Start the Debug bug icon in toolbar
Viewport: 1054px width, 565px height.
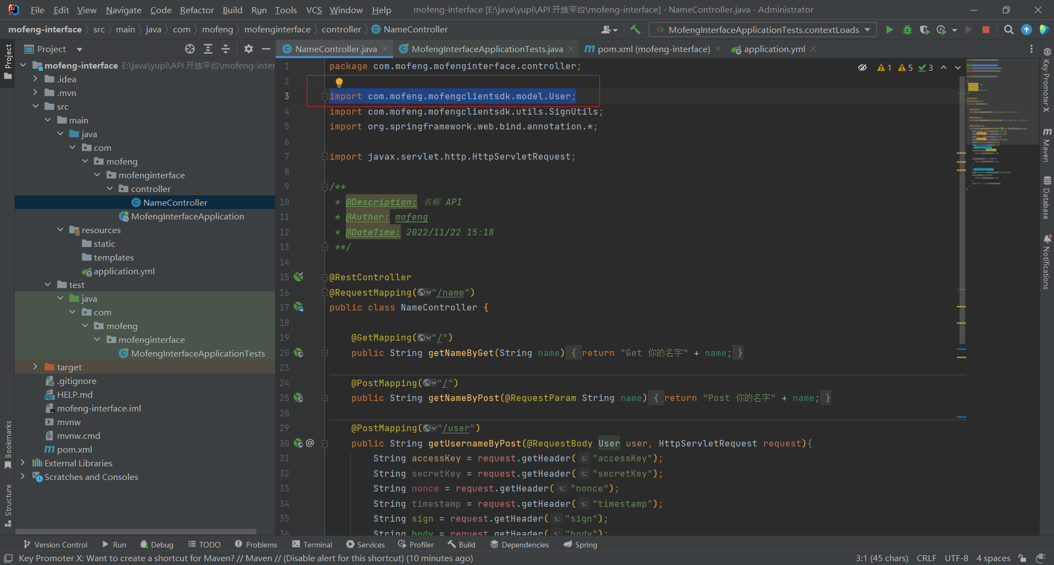pos(907,30)
